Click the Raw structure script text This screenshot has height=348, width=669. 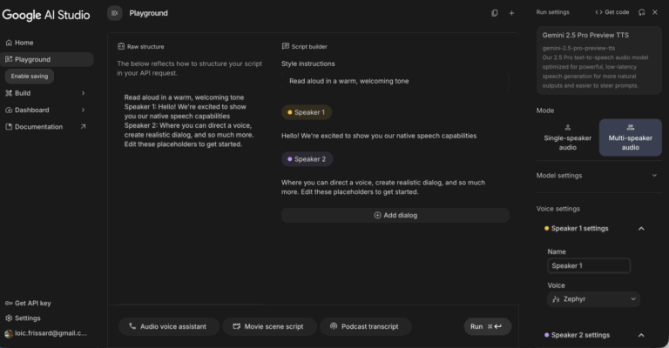tap(189, 121)
